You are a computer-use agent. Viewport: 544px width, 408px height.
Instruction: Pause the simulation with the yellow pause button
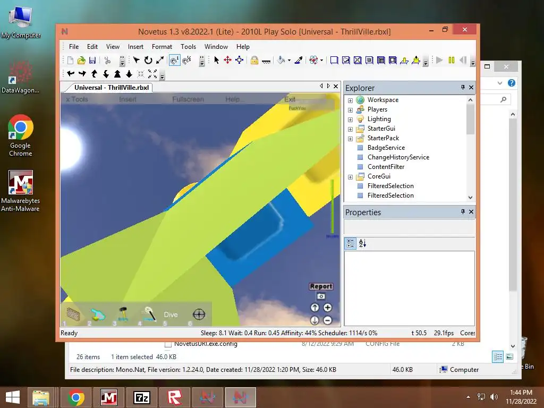pyautogui.click(x=452, y=61)
